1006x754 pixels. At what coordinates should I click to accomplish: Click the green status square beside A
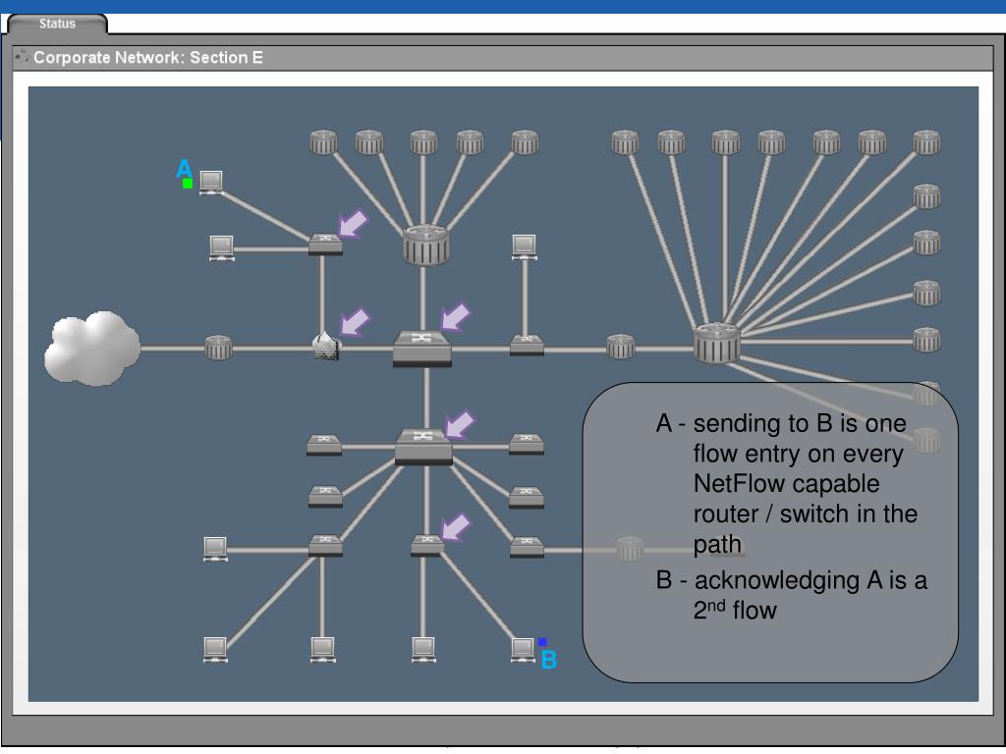(188, 184)
